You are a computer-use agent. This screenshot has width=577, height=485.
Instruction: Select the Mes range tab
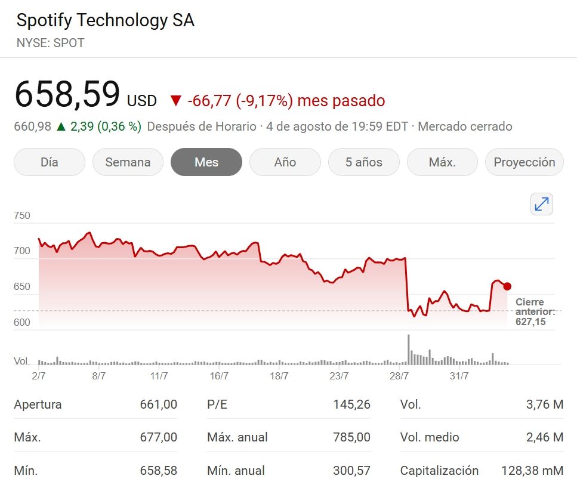206,162
